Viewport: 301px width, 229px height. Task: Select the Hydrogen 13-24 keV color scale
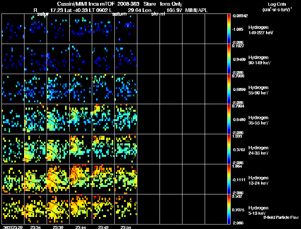[229, 179]
